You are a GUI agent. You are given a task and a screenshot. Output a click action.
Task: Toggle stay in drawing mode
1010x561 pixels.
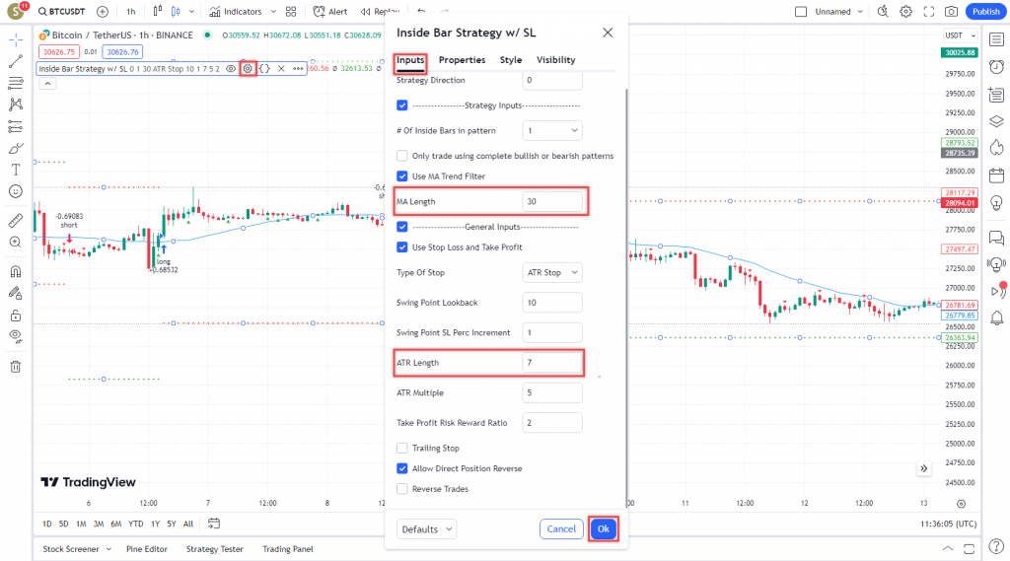[16, 293]
